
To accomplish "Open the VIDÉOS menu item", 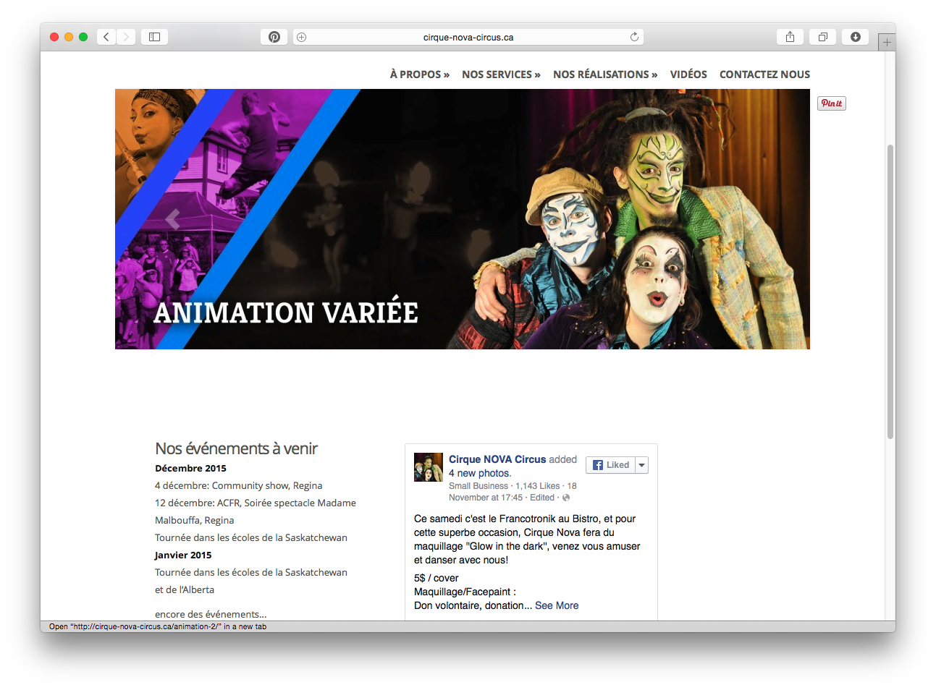I will 688,74.
